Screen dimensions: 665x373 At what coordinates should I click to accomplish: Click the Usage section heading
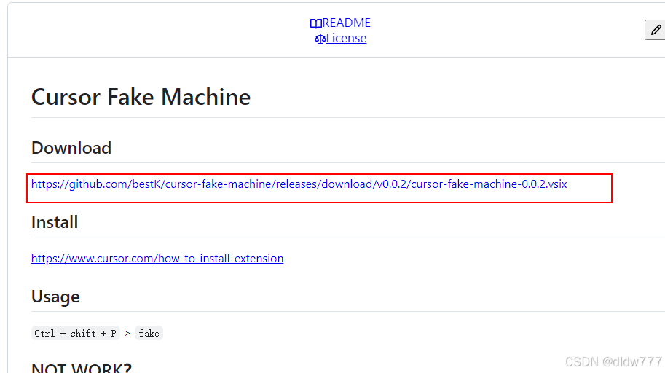(55, 297)
